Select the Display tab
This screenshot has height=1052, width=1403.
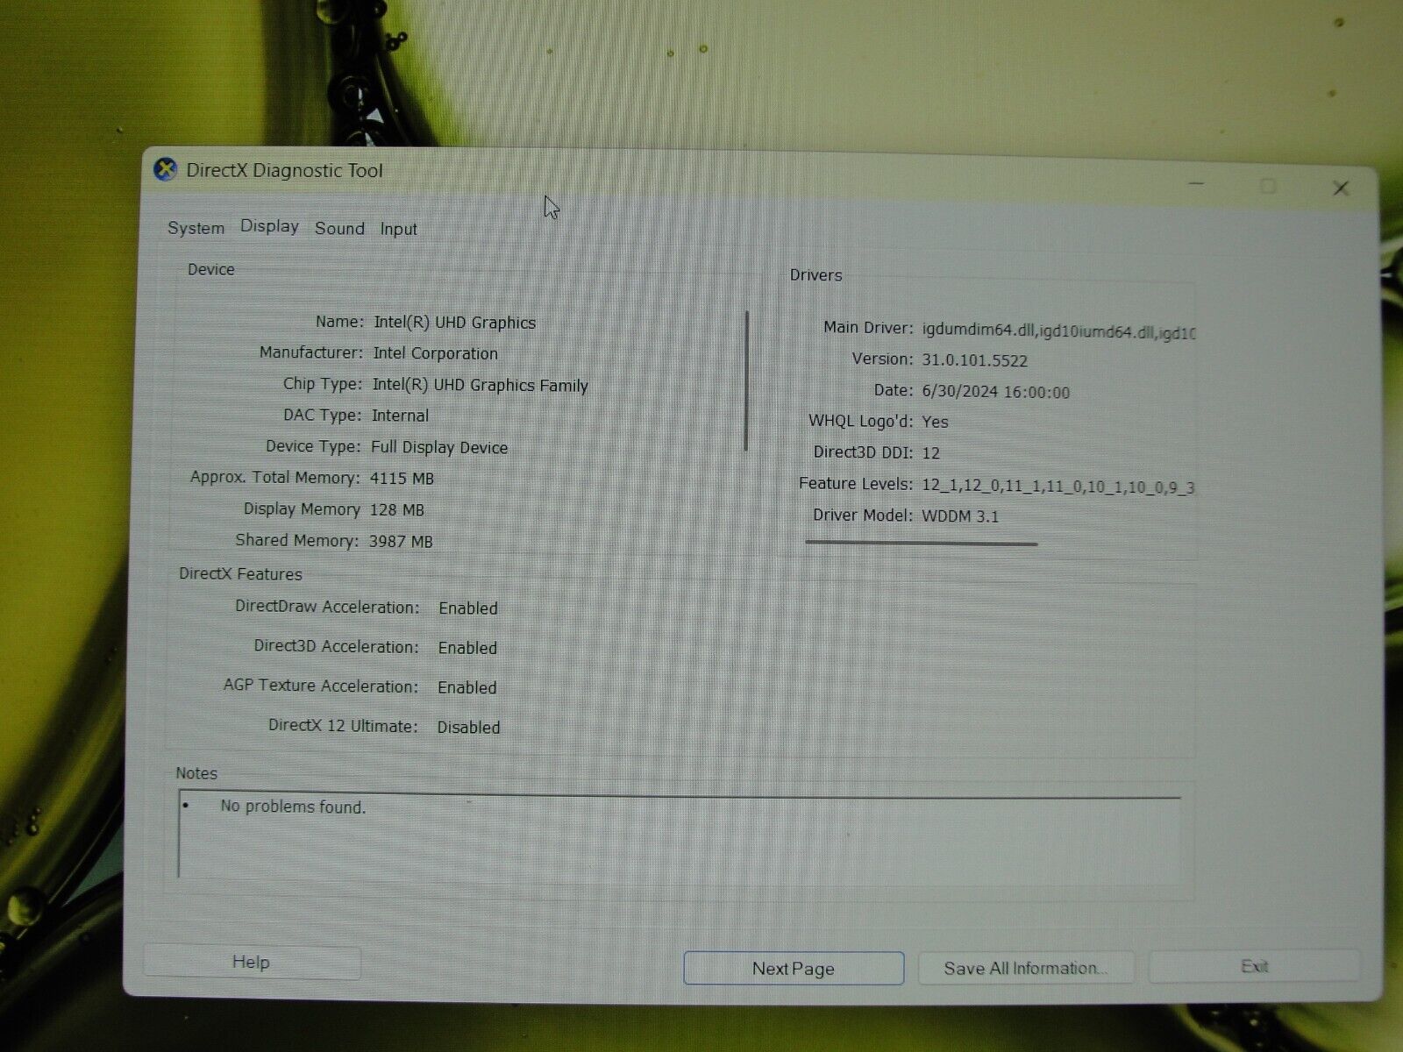[269, 226]
